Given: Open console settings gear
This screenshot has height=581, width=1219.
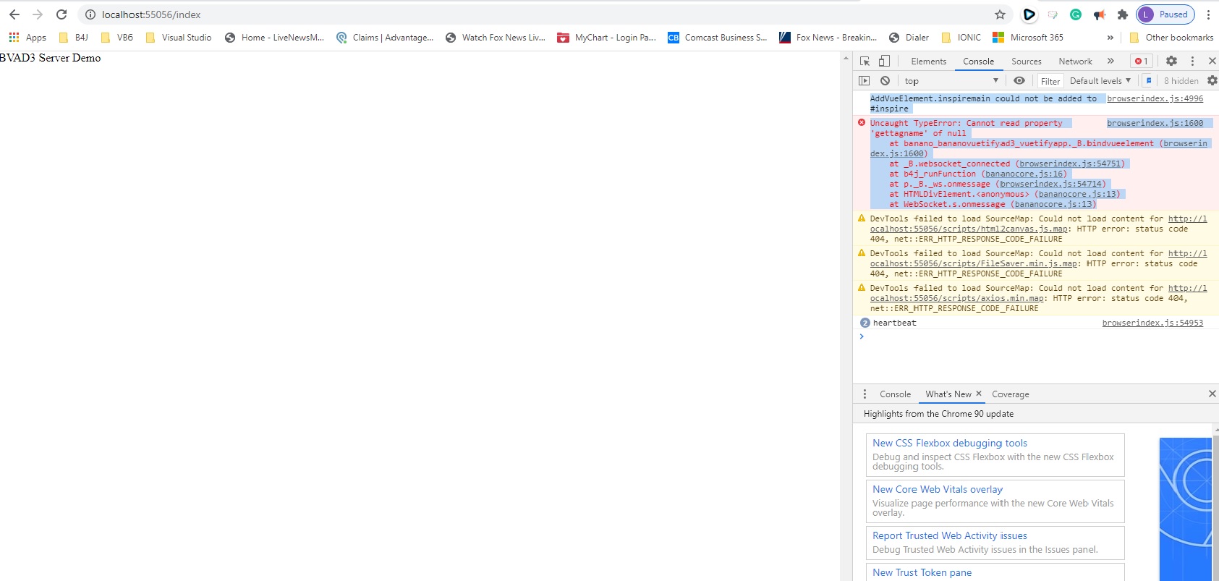Looking at the screenshot, I should click(1212, 81).
